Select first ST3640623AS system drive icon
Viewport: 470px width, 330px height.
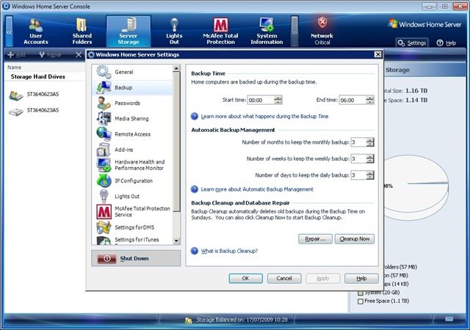16,95
